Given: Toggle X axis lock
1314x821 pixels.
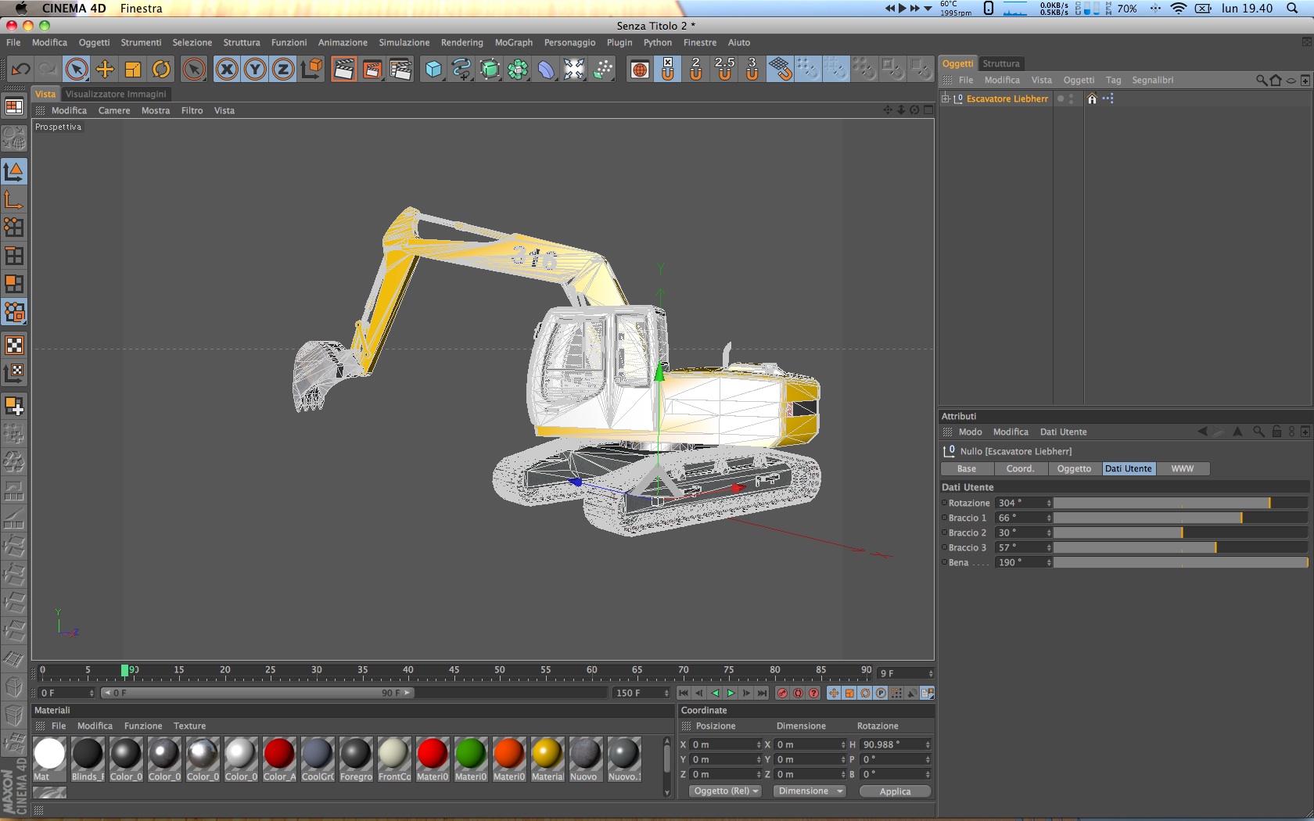Looking at the screenshot, I should point(227,70).
